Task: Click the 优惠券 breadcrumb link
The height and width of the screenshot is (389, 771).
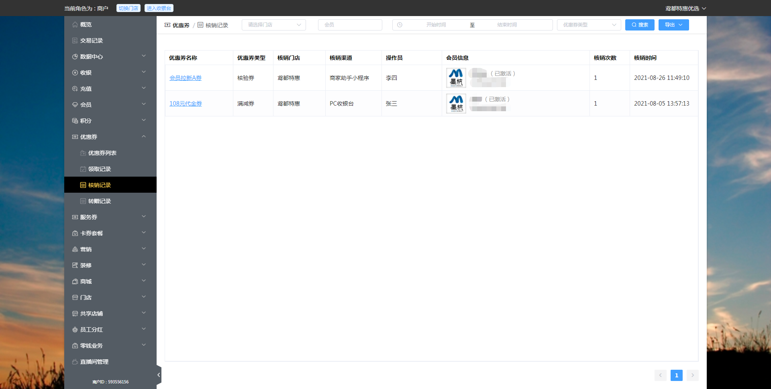Action: pyautogui.click(x=177, y=25)
